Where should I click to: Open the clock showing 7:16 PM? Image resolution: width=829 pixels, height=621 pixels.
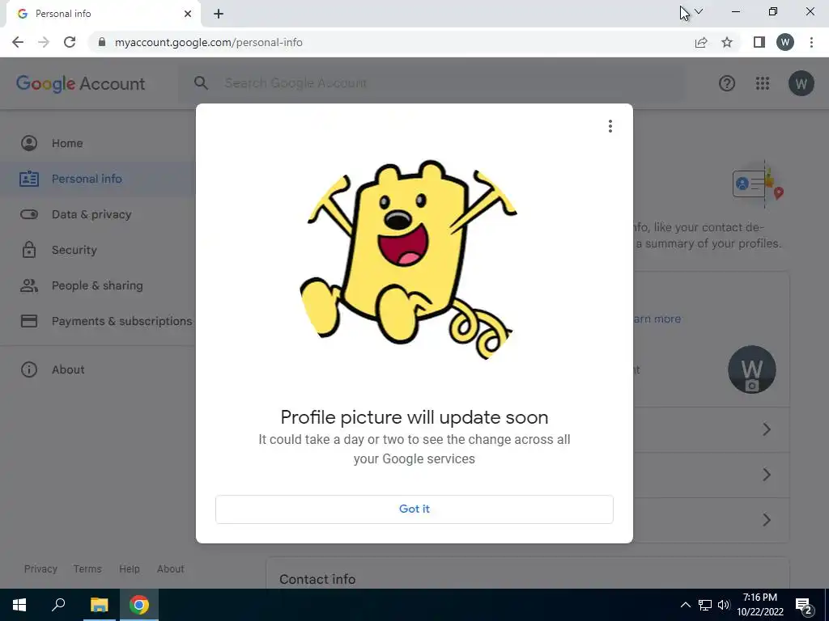pos(759,605)
